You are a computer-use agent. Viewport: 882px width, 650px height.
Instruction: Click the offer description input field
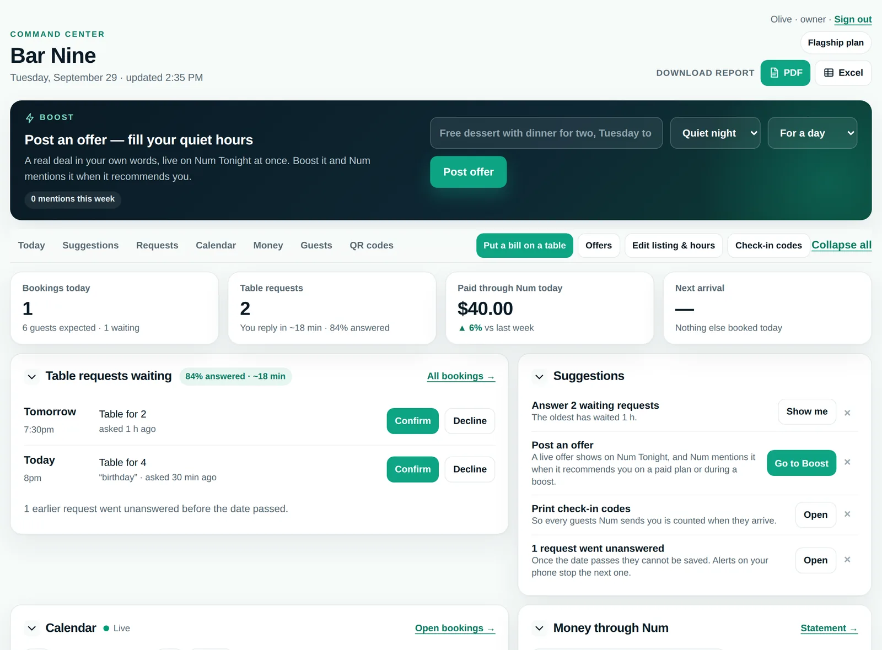coord(546,133)
